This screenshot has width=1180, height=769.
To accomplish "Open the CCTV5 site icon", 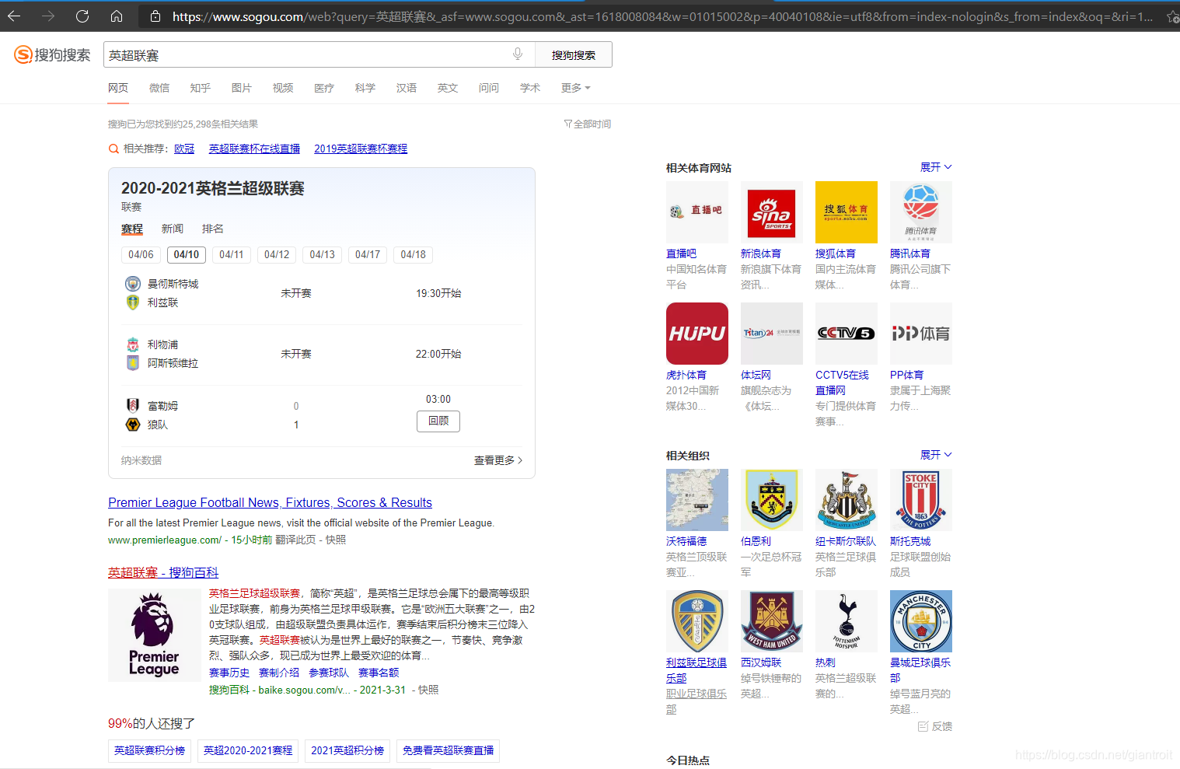I will 847,334.
